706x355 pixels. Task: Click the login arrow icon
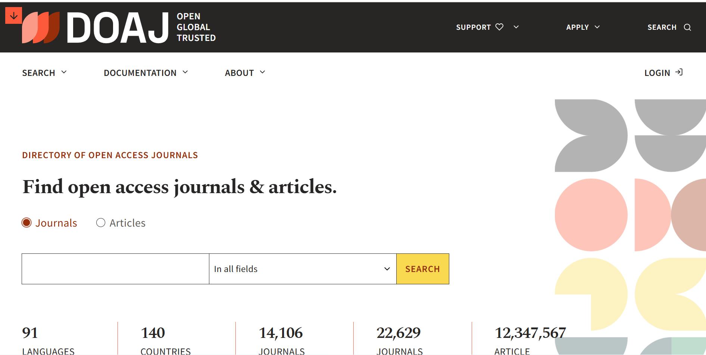679,72
